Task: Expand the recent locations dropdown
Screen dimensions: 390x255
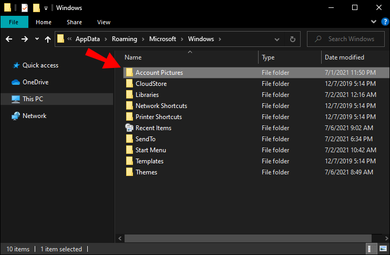Action: [x=37, y=39]
